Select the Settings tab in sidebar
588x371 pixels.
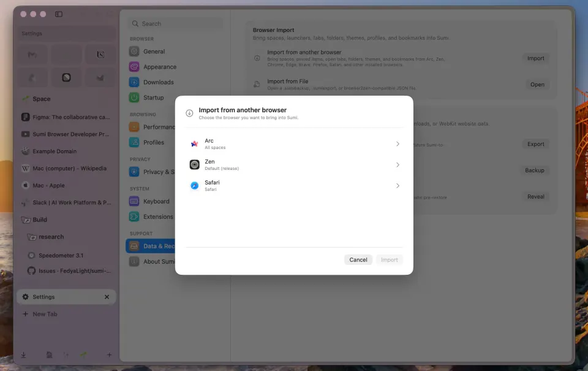tap(66, 297)
